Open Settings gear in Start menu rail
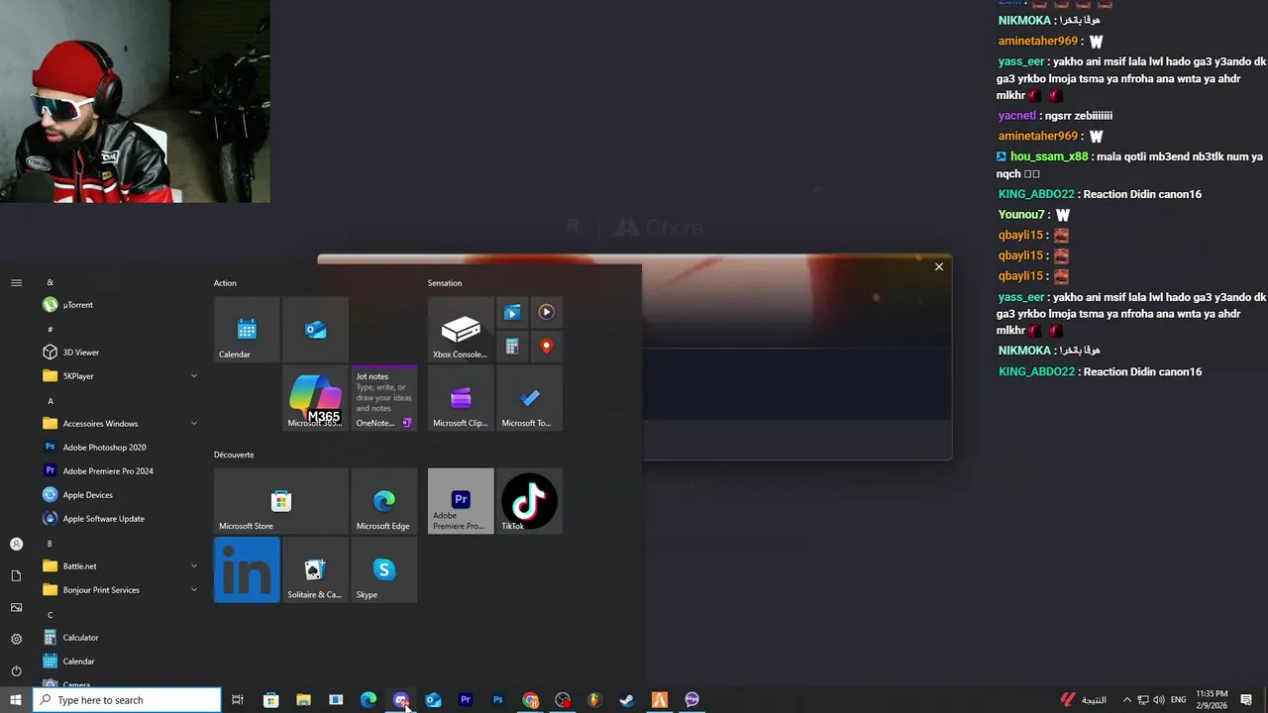This screenshot has width=1268, height=713. coord(16,639)
